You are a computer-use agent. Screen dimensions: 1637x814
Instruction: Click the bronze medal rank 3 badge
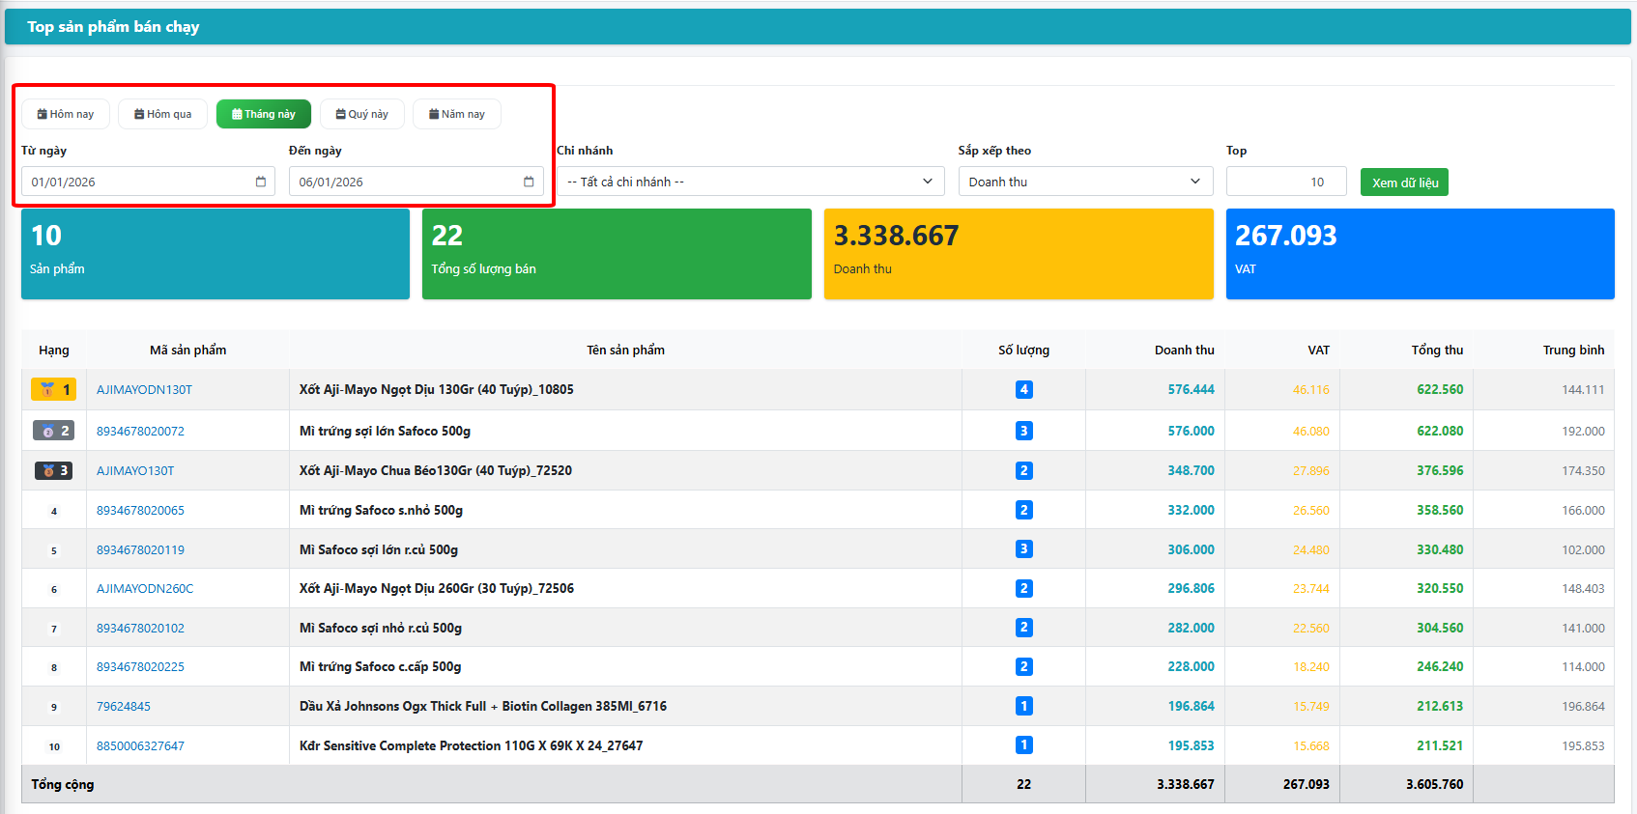coord(54,470)
